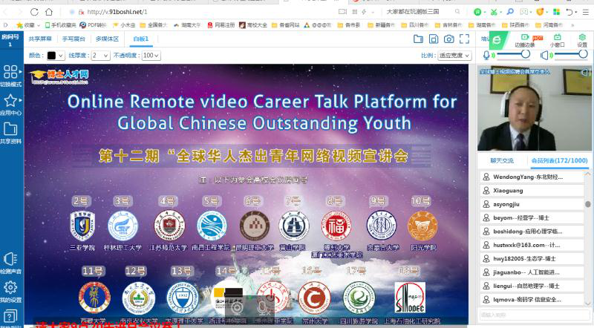Expand the favorites (收藏) bookmark dropdown arrow
The image size is (594, 328).
[x=39, y=25]
